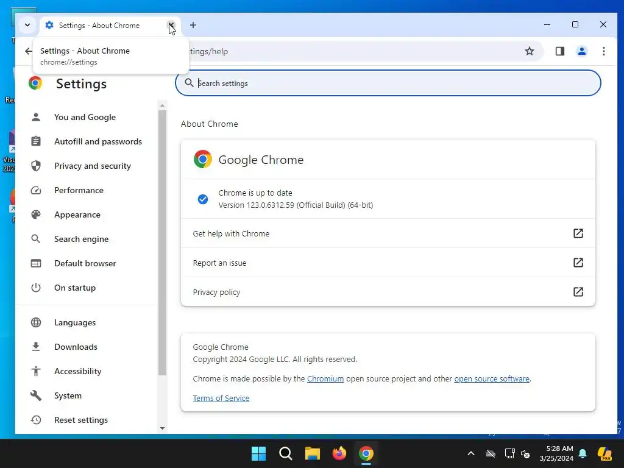Go back with the back arrow
This screenshot has width=624, height=468.
[28, 51]
